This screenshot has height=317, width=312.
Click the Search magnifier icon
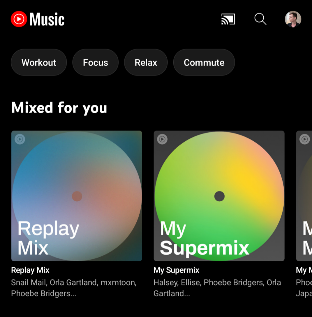pyautogui.click(x=260, y=19)
